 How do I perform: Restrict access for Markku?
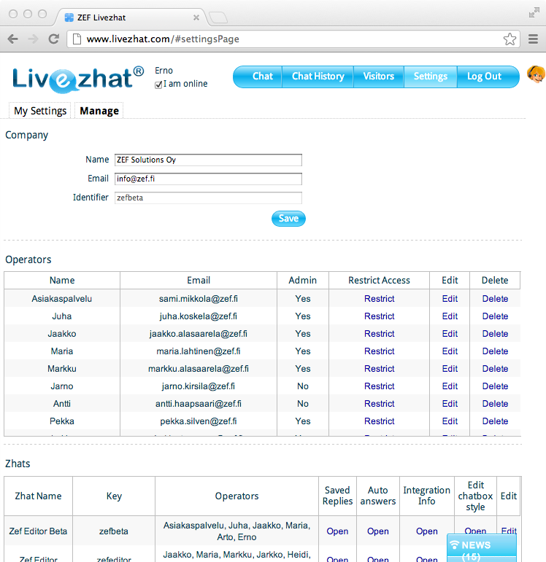(x=379, y=369)
